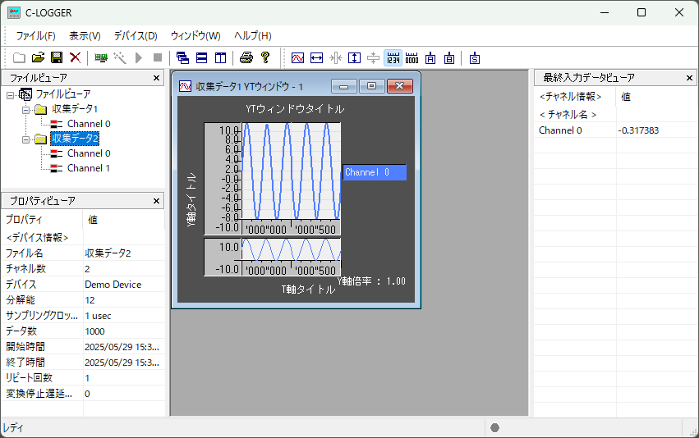Viewport: 699px width, 438px height.
Task: Select Channel 1 under 収集データ2
Action: pyautogui.click(x=88, y=168)
